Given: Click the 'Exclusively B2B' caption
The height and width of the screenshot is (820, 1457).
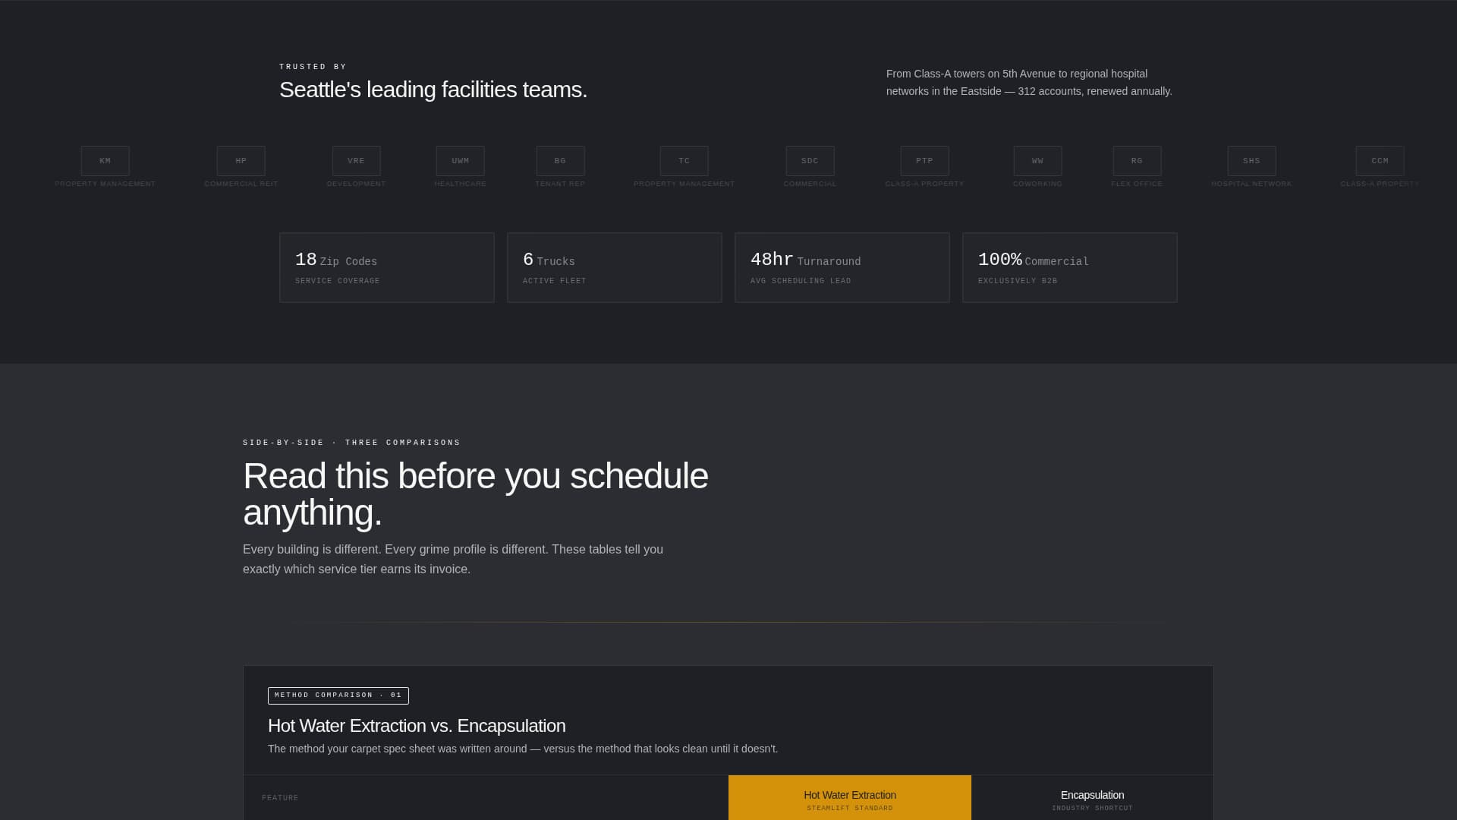Looking at the screenshot, I should (x=1018, y=281).
